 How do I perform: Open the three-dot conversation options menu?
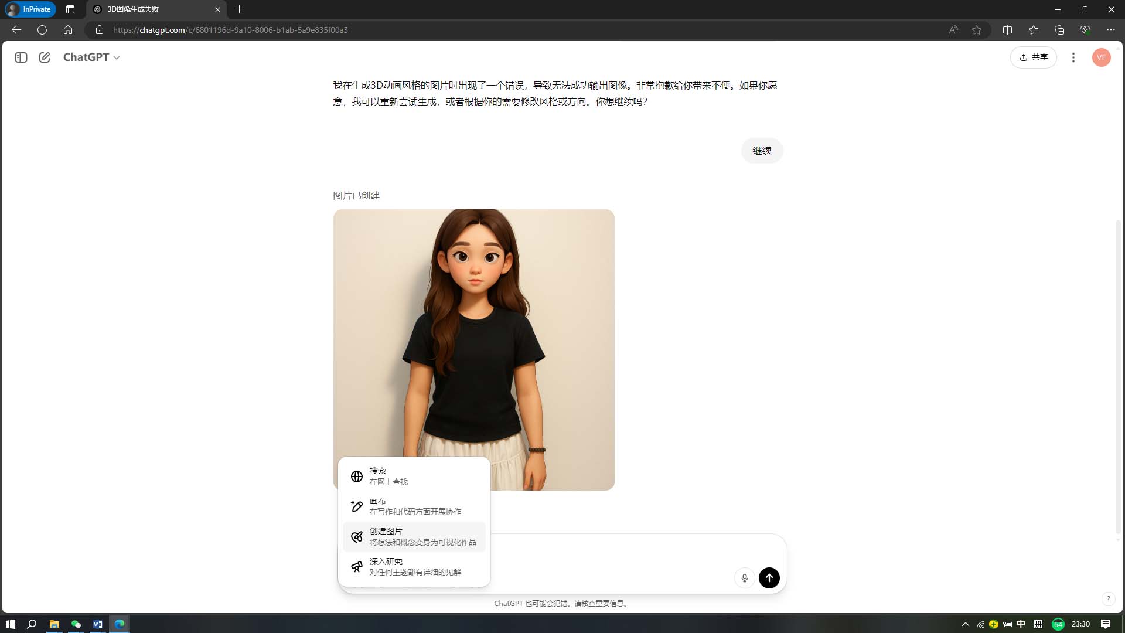[x=1073, y=57]
